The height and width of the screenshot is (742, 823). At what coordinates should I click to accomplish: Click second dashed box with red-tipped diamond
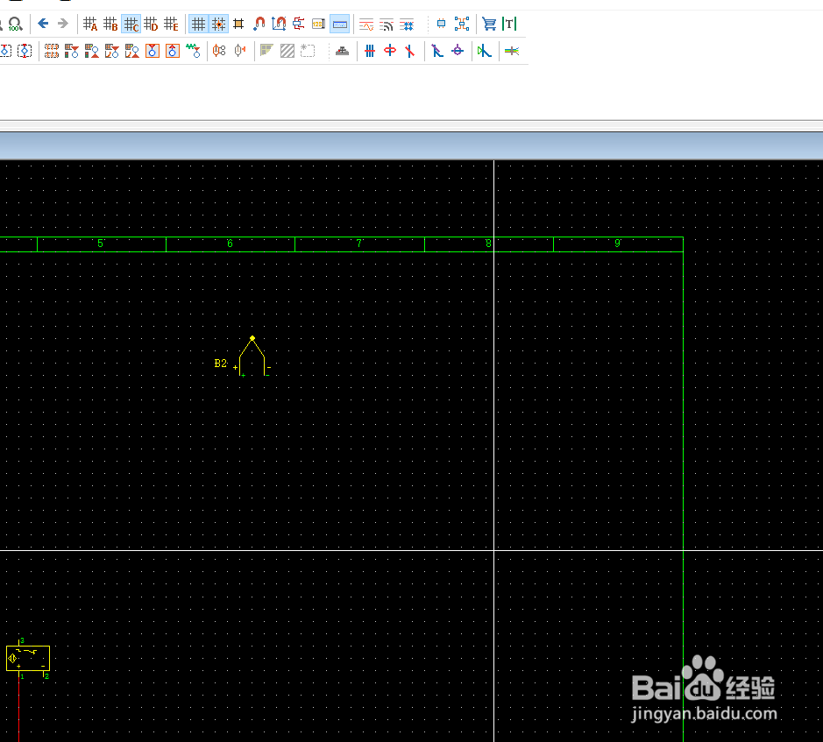(25, 51)
